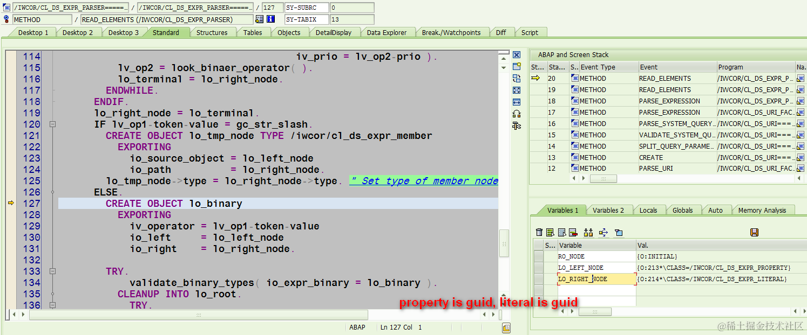The height and width of the screenshot is (335, 807).
Task: Open the Desktop 3 tab
Action: click(x=123, y=32)
